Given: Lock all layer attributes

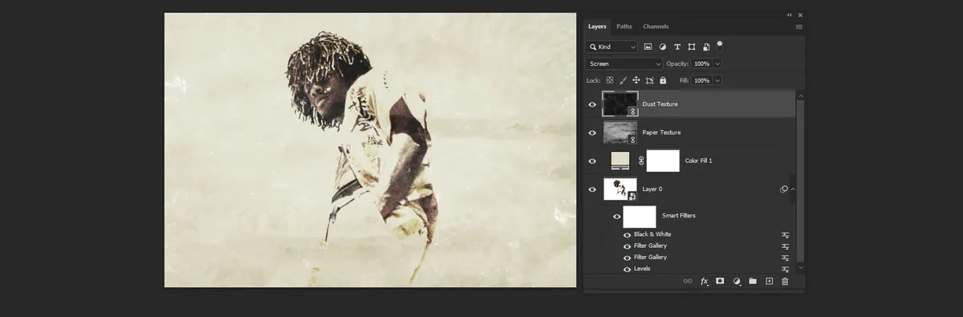Looking at the screenshot, I should click(x=663, y=80).
